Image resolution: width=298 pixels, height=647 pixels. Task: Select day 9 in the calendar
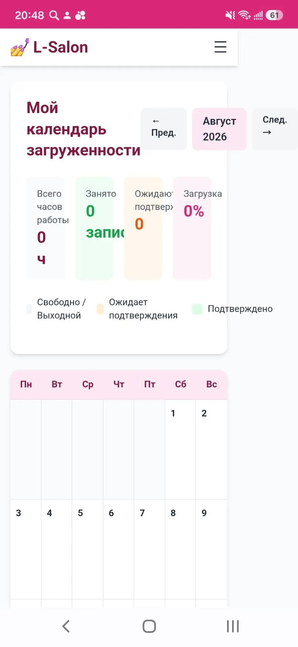tap(211, 549)
